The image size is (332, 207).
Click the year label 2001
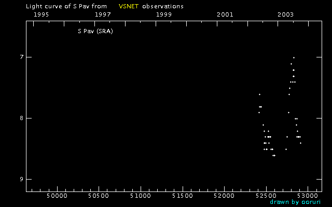225,14
